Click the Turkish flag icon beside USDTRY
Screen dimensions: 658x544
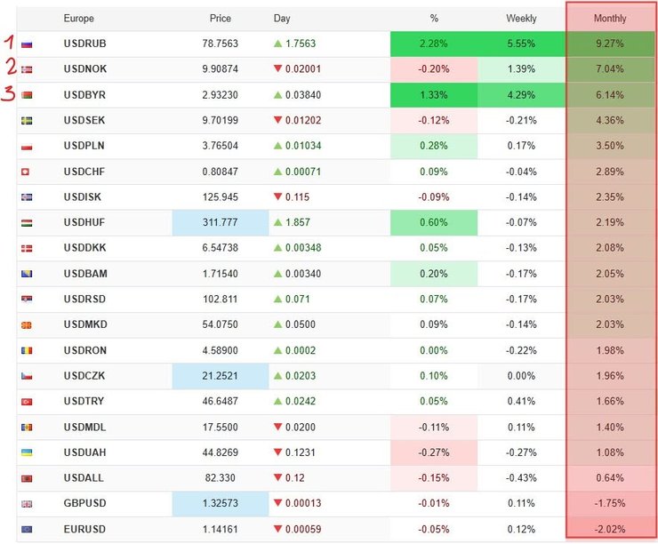coord(27,402)
